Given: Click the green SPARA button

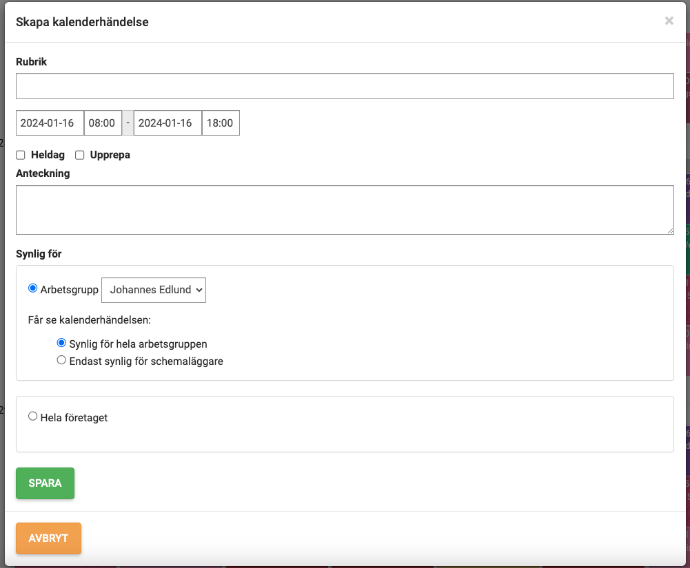Looking at the screenshot, I should tap(45, 483).
